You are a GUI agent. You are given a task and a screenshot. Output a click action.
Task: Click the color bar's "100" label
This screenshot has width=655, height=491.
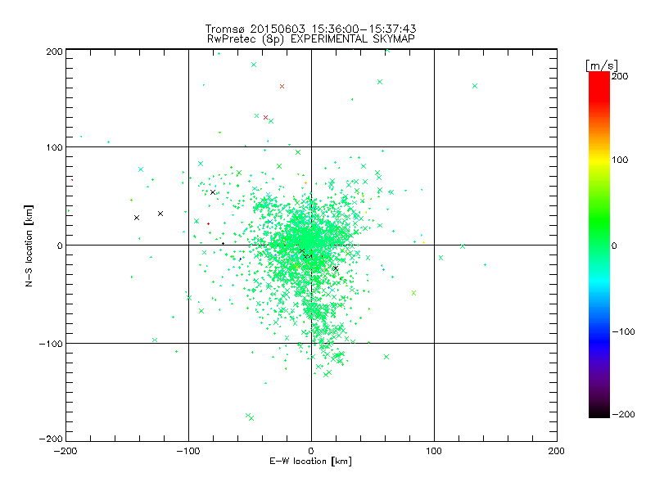click(620, 160)
